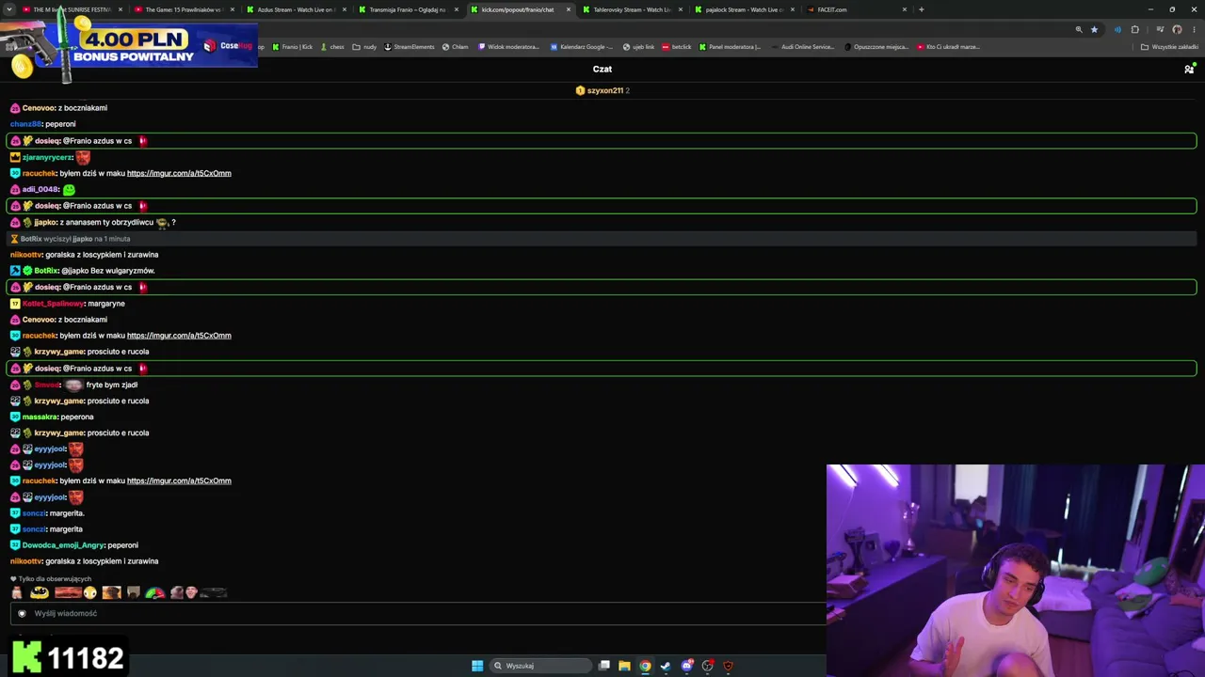Open File Explorer from the taskbar
This screenshot has width=1205, height=677.
pos(624,666)
